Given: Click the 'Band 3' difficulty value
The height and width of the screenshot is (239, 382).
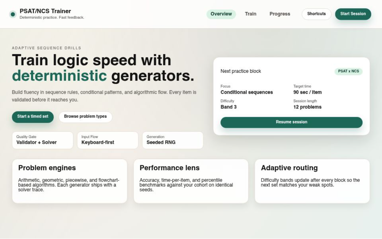Looking at the screenshot, I should point(229,107).
